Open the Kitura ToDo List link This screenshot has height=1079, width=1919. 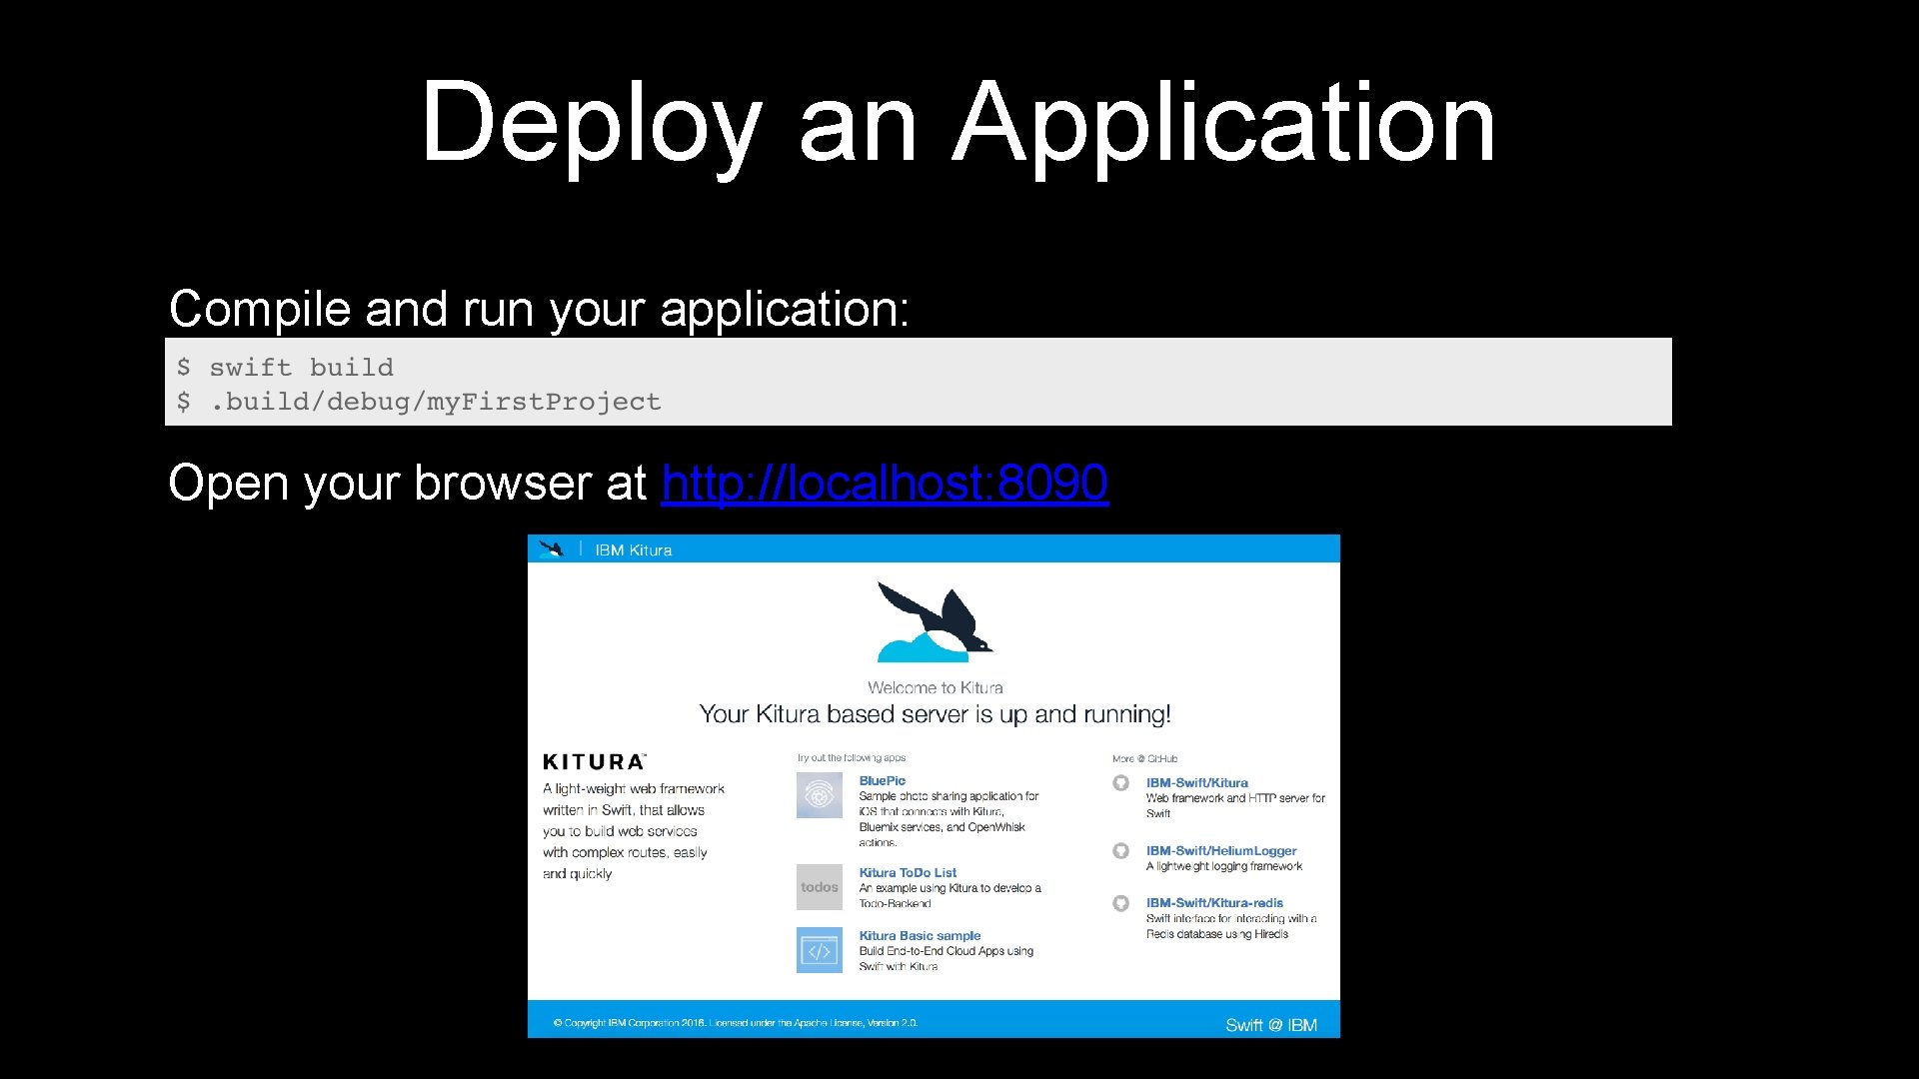pos(907,873)
